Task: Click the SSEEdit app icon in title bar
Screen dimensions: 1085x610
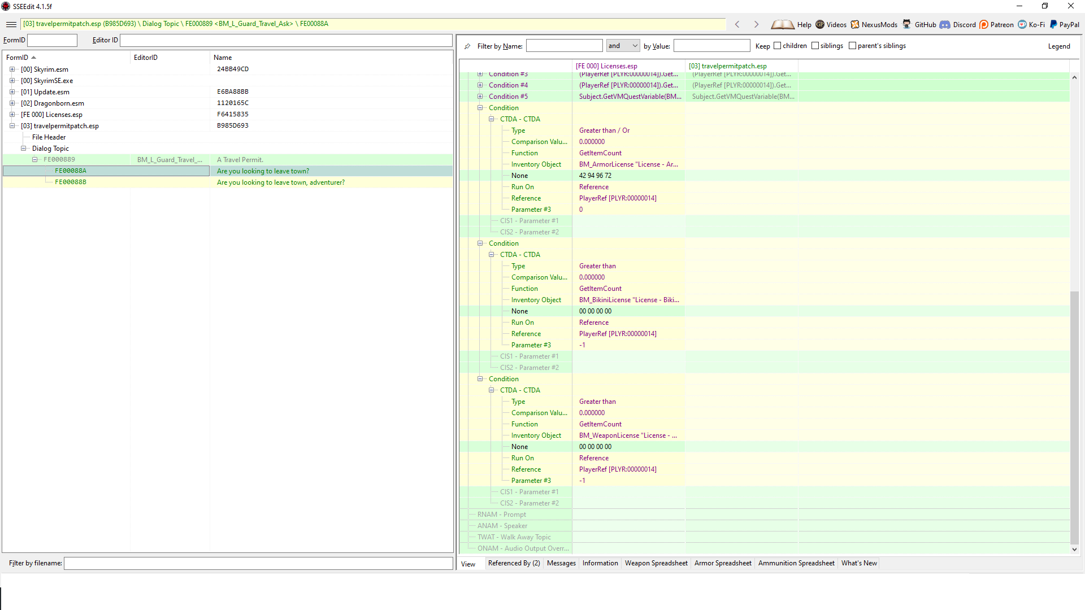Action: (6, 6)
